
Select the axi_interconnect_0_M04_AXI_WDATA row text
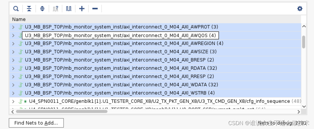[121, 85]
